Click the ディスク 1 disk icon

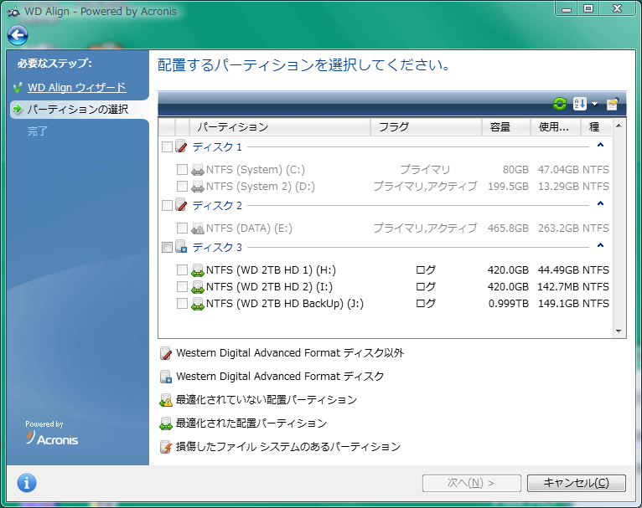click(x=181, y=146)
